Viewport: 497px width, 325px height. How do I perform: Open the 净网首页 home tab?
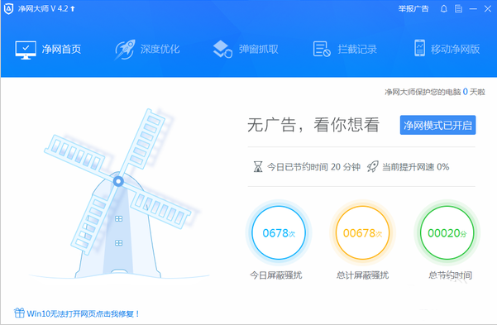48,49
